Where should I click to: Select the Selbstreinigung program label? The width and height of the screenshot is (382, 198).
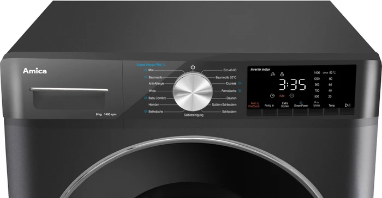coord(193,115)
